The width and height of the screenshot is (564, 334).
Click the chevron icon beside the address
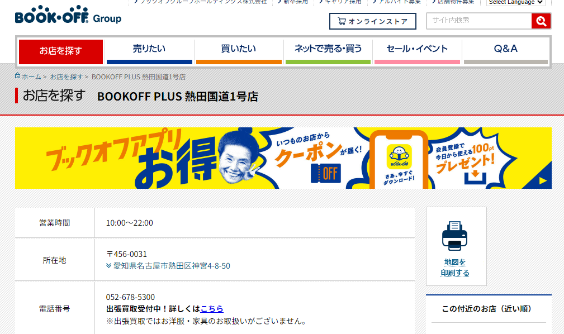pos(109,266)
